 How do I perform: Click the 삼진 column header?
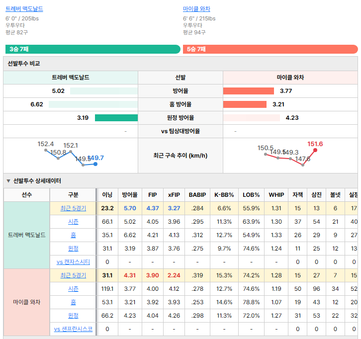coord(317,195)
